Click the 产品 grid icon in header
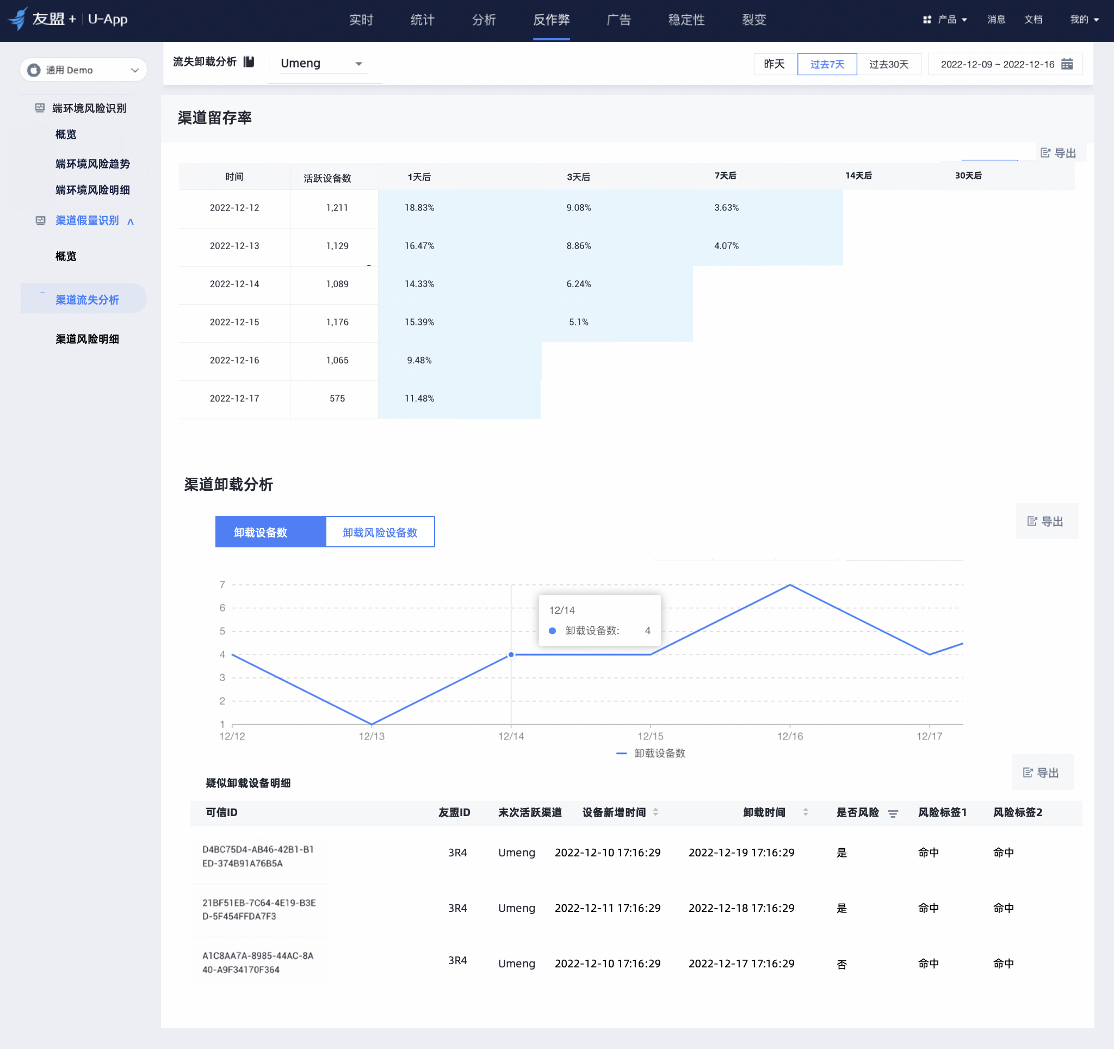This screenshot has height=1049, width=1114. tap(927, 20)
